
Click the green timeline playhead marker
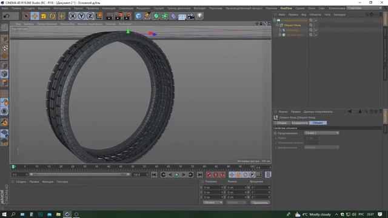[13, 167]
